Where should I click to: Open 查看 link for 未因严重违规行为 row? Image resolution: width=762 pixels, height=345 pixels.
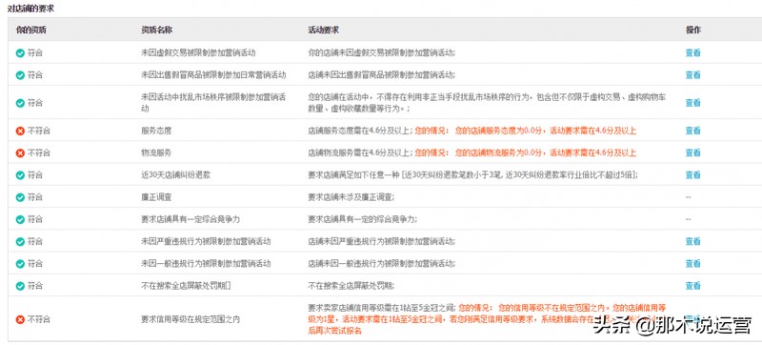click(693, 241)
